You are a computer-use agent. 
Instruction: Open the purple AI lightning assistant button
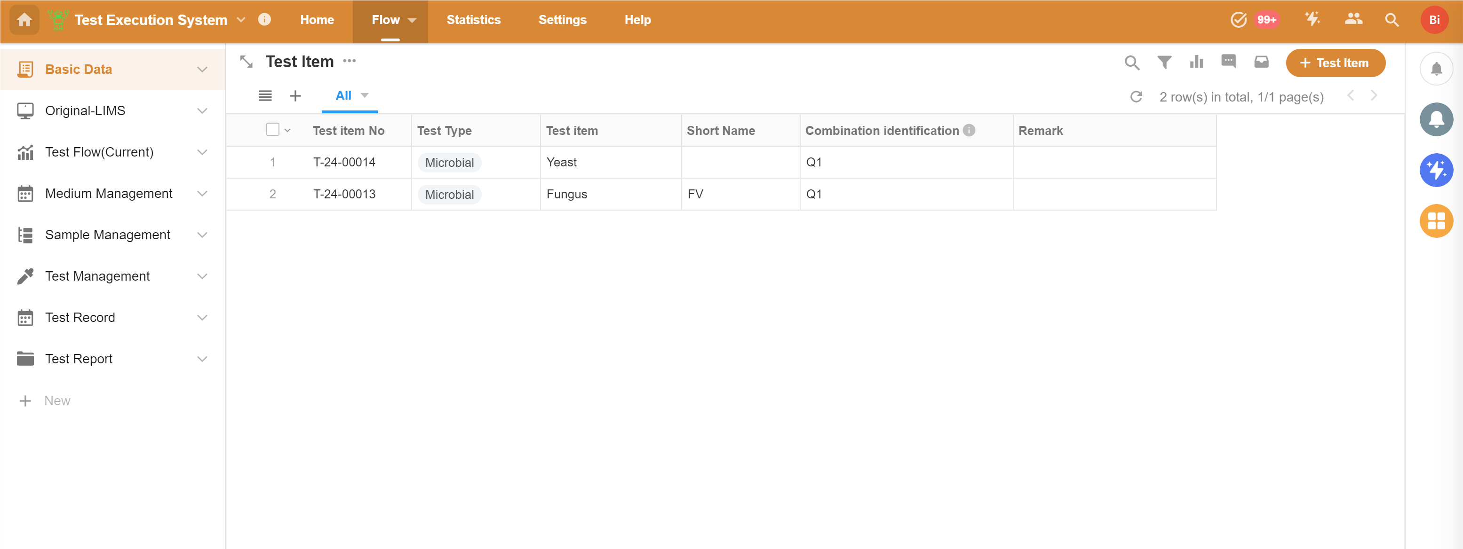(1436, 170)
